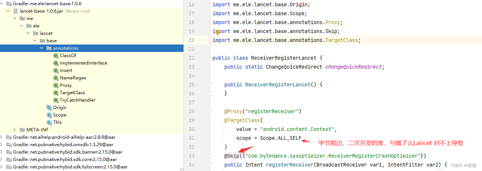Click the lancet-base-1.0.6.jar archive icon

[16, 11]
